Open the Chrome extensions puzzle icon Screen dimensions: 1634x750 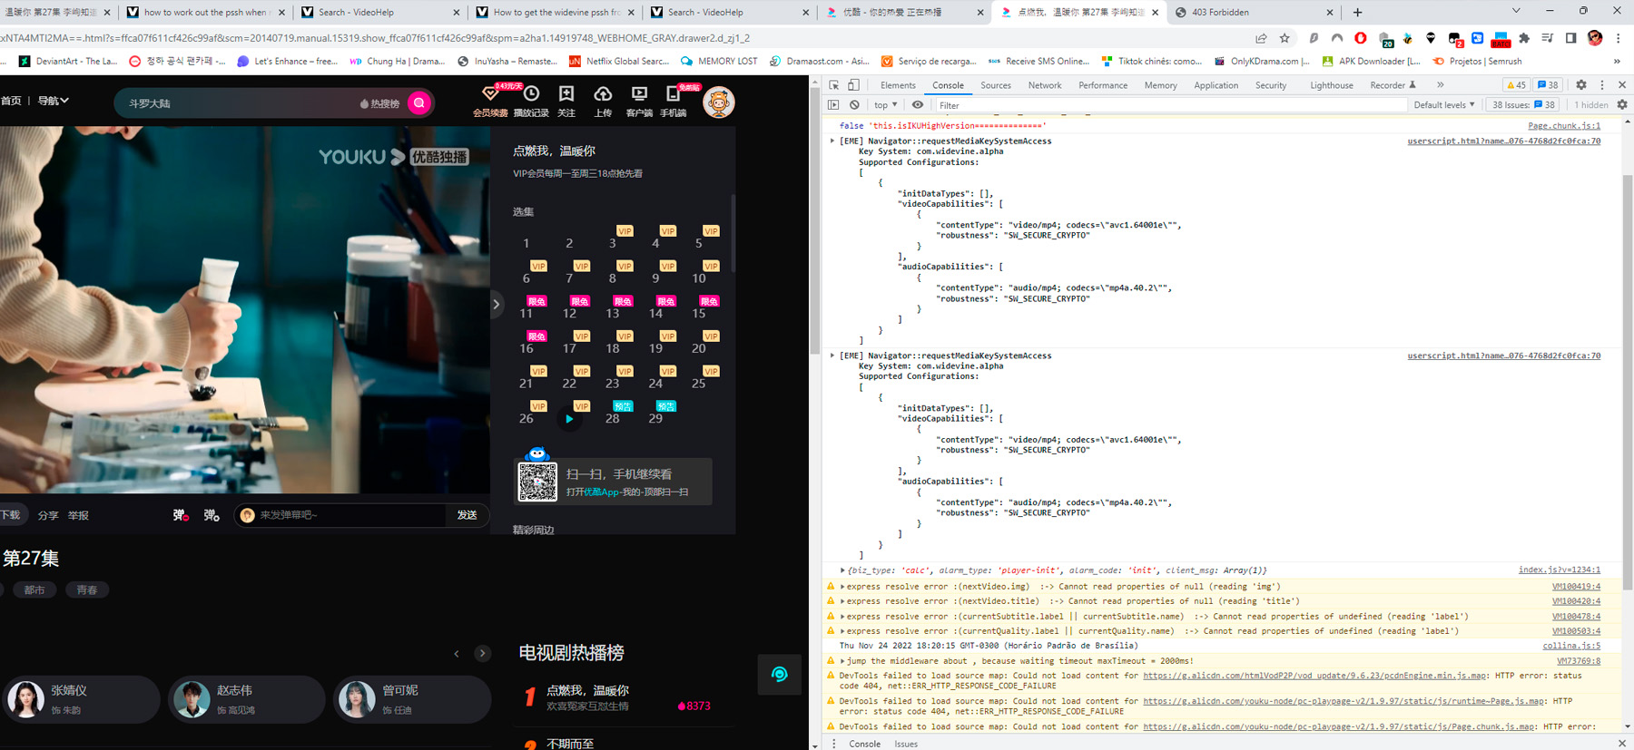(x=1524, y=38)
